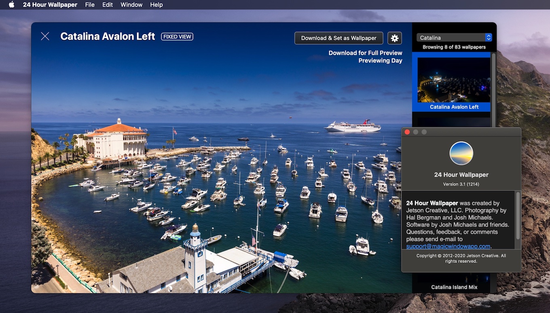550x313 pixels.
Task: Click Browsing 8 of 83 wallpapers text
Action: pyautogui.click(x=454, y=47)
